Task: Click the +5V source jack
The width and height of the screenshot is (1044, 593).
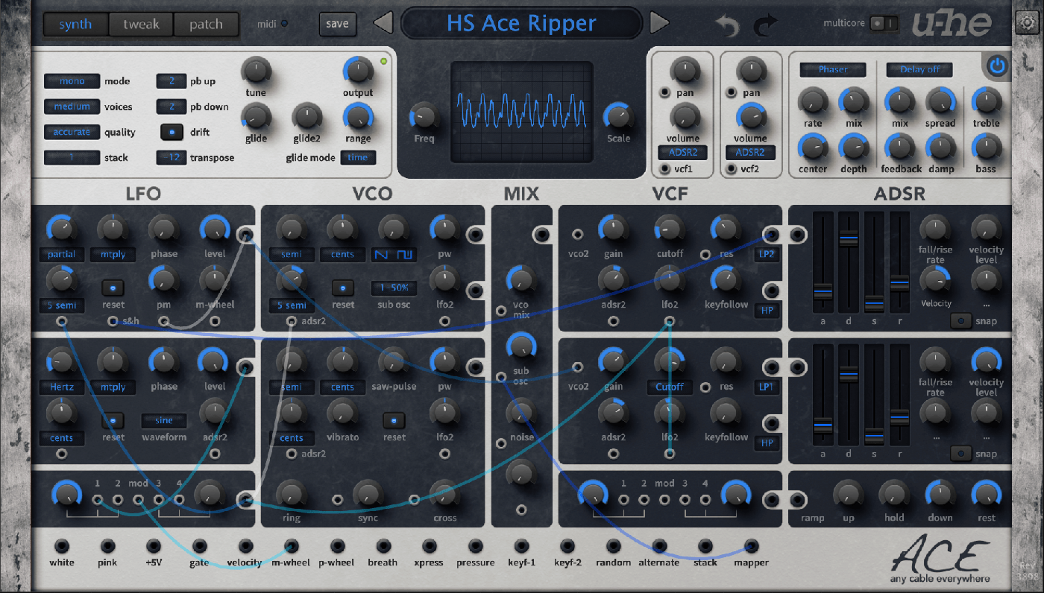Action: (154, 546)
